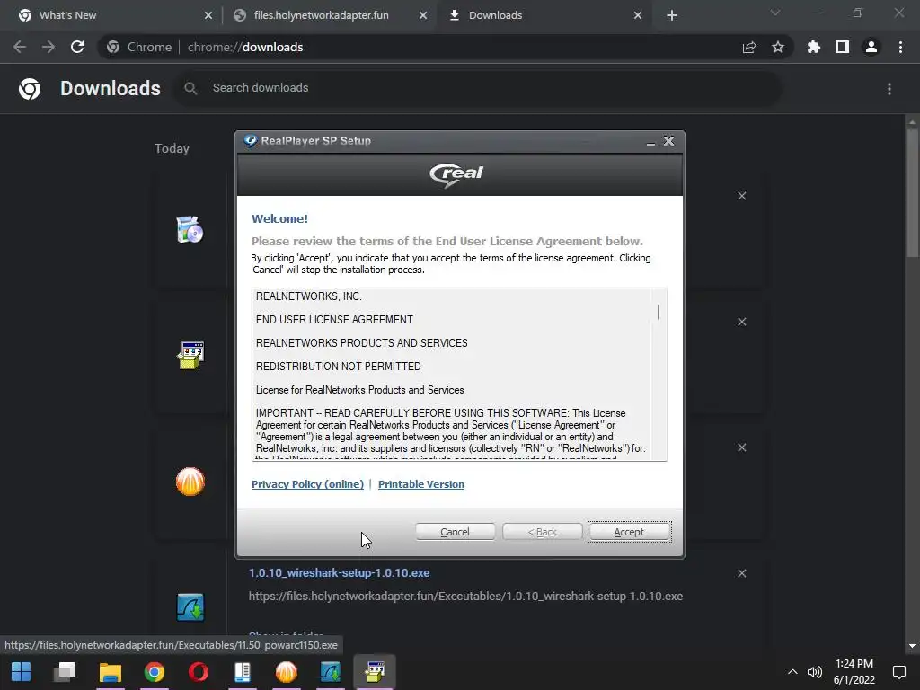Click the Downloads page scrollbar thumb
This screenshot has height=690, width=920.
click(911, 192)
